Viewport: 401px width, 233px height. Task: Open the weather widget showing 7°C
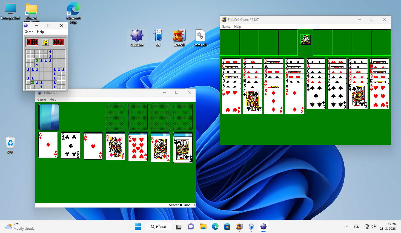coord(20,226)
